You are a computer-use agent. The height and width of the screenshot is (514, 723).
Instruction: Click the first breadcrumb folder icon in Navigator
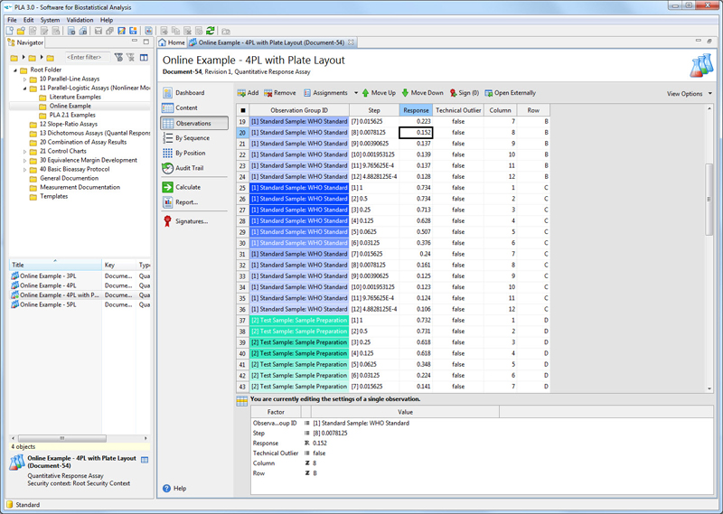pyautogui.click(x=14, y=58)
